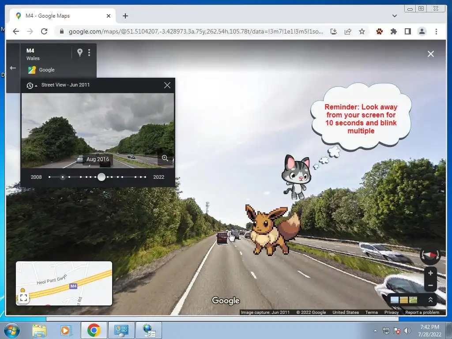Select the M4 - Google Maps tab
The image size is (452, 339).
tap(63, 16)
